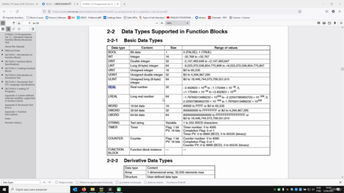Zoom in on the PDF document

click(x=162, y=23)
